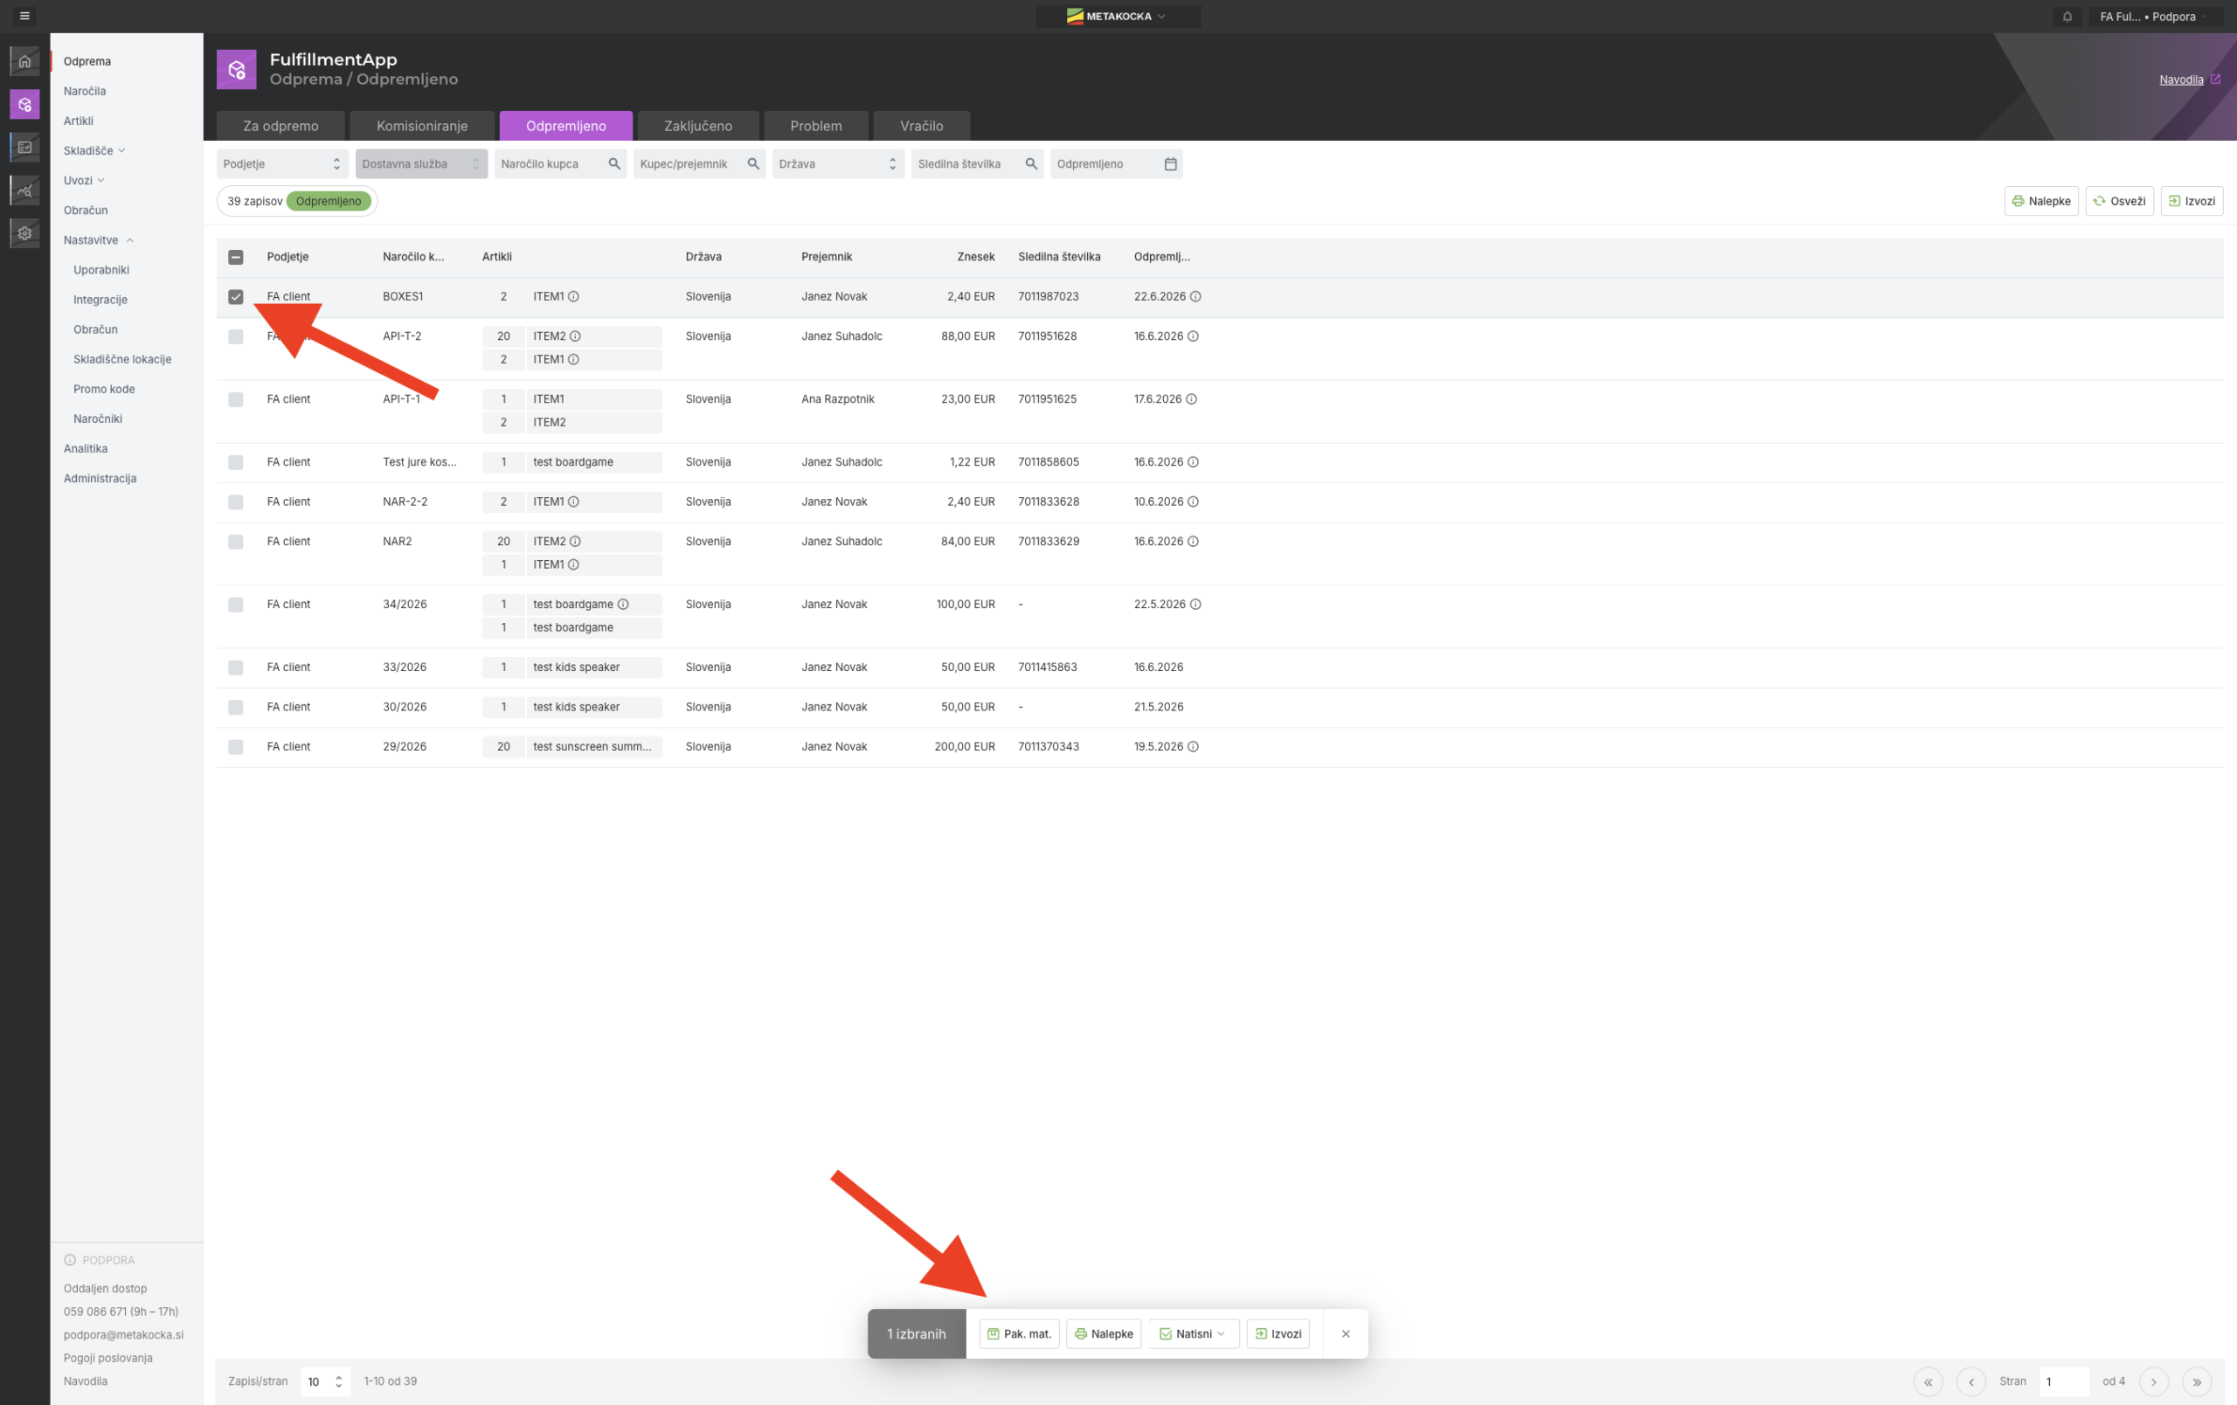Uncheck the BOXES1 row checkbox

click(236, 297)
